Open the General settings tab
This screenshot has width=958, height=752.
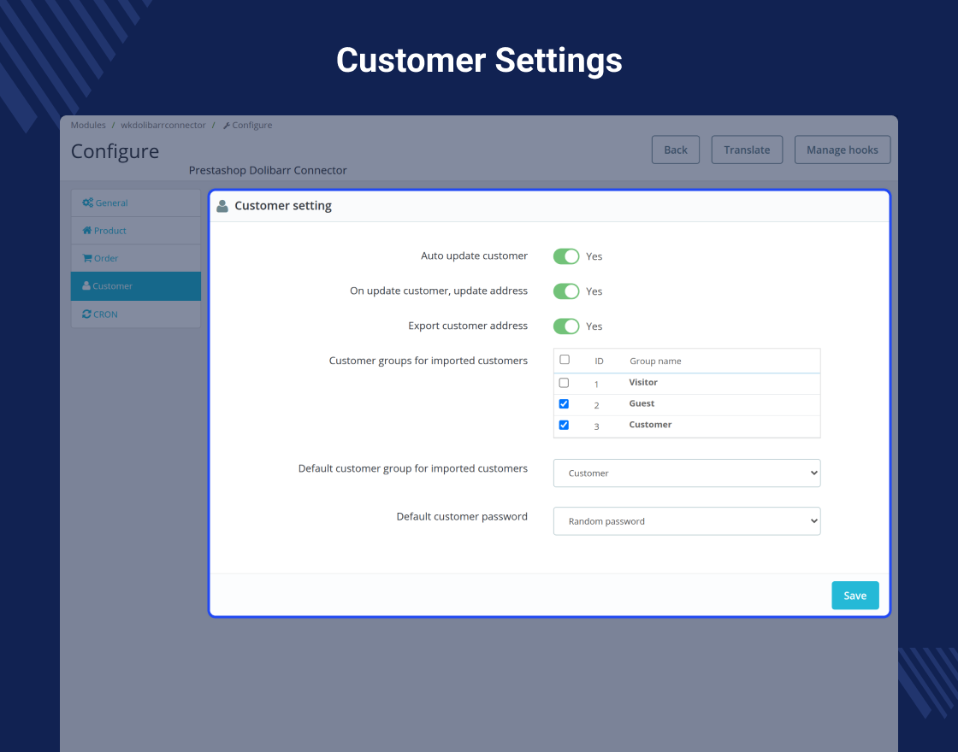pos(136,203)
